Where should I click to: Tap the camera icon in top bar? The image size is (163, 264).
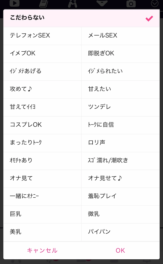point(131,4)
